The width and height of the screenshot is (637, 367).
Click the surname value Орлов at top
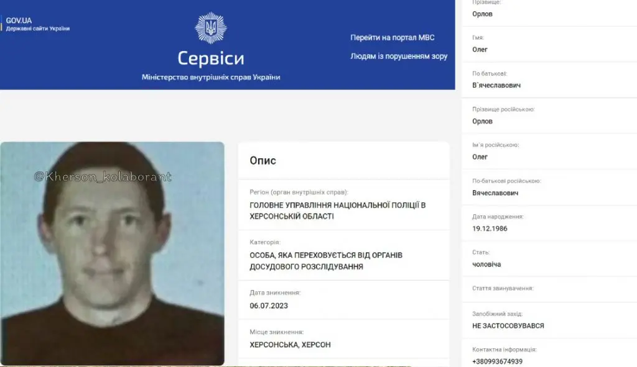point(482,14)
